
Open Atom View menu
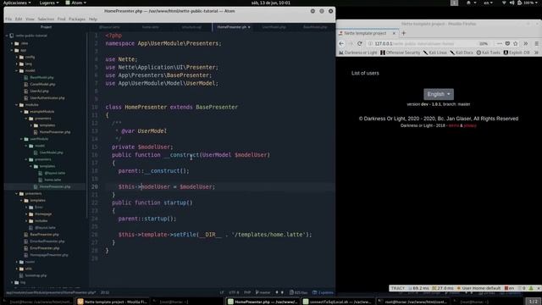(30, 19)
